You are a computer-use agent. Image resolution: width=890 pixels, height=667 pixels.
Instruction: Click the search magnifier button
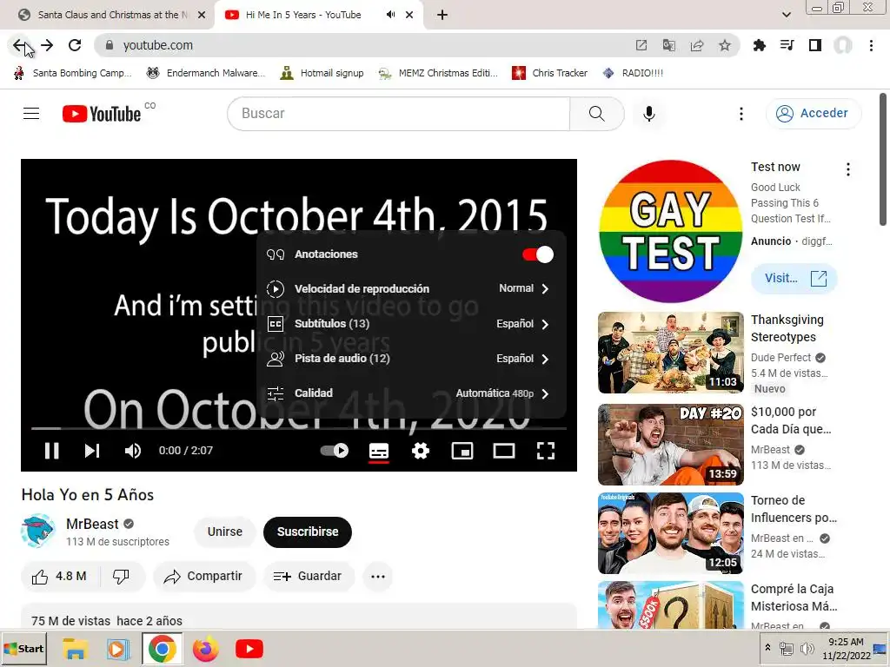[x=596, y=114]
